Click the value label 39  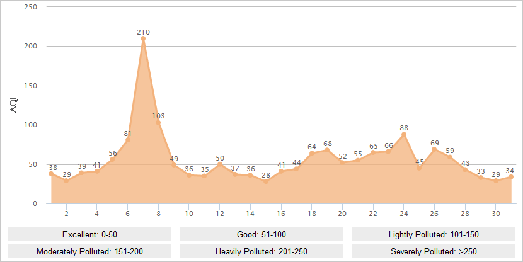click(82, 167)
